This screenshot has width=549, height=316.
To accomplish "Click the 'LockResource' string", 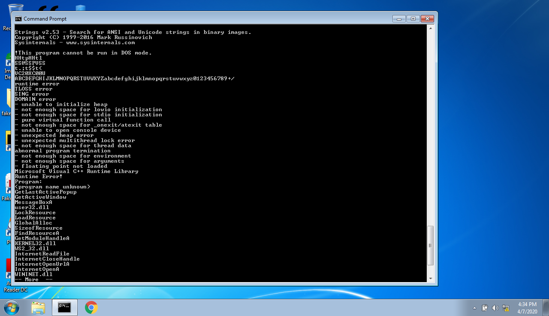I will 35,213.
